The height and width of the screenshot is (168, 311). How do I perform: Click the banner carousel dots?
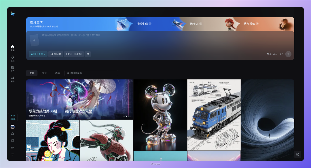point(126,116)
